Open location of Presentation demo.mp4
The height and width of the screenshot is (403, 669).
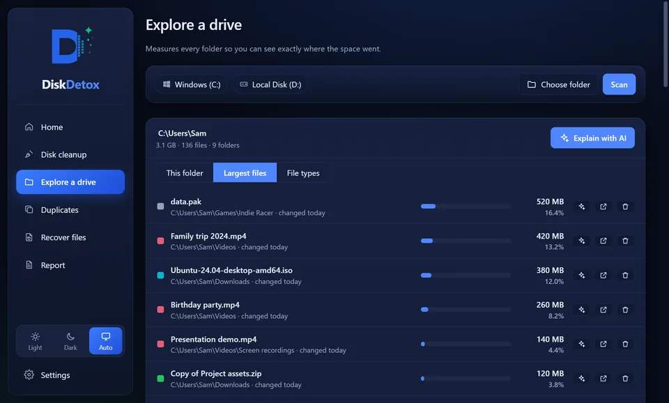pos(603,344)
